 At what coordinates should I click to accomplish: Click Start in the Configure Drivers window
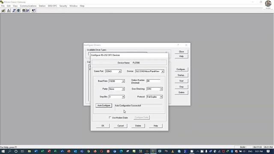tap(182, 81)
